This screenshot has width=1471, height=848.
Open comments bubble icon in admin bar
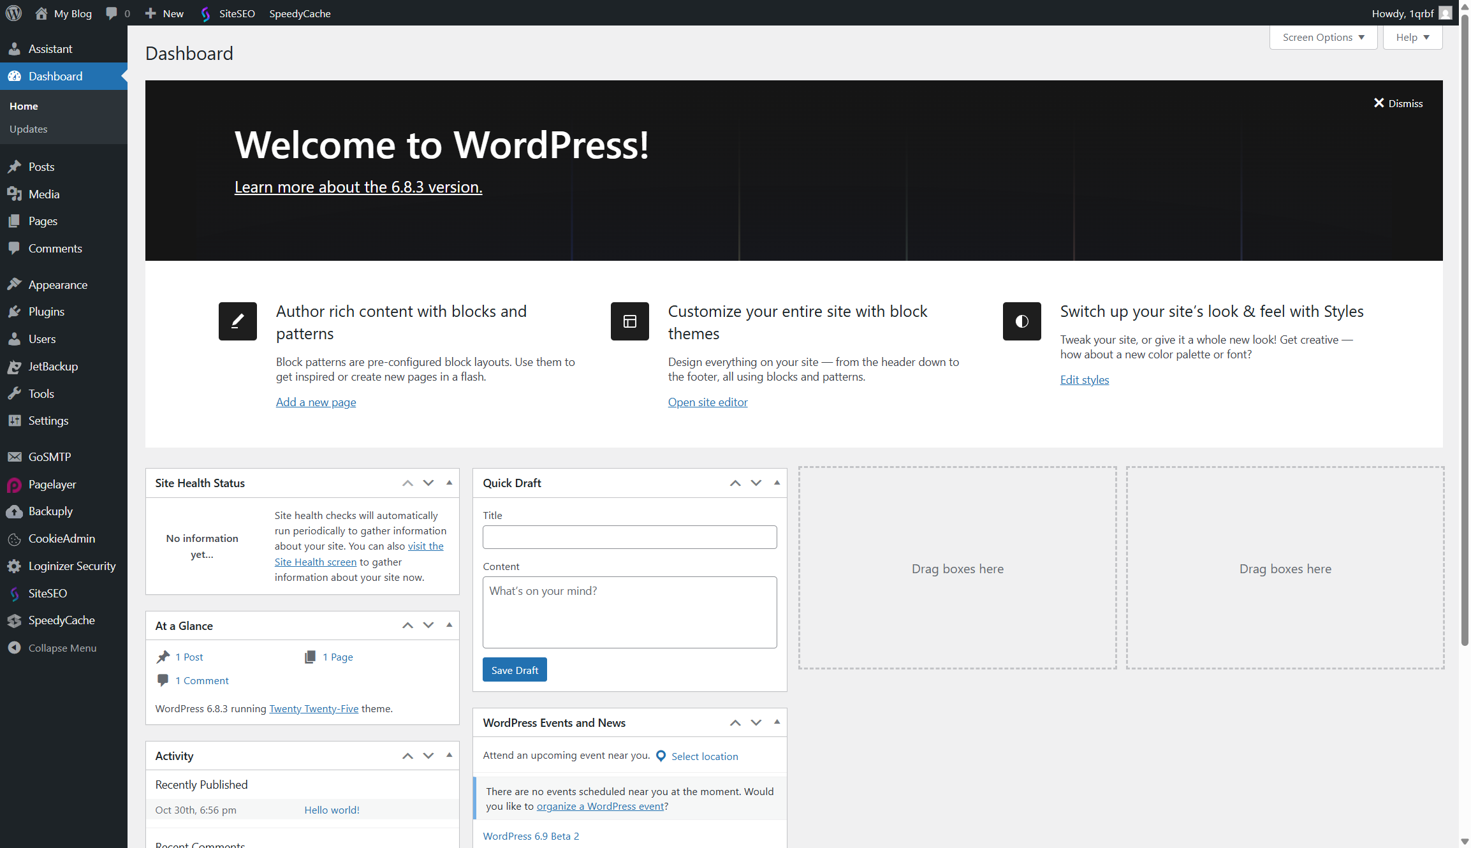tap(112, 13)
